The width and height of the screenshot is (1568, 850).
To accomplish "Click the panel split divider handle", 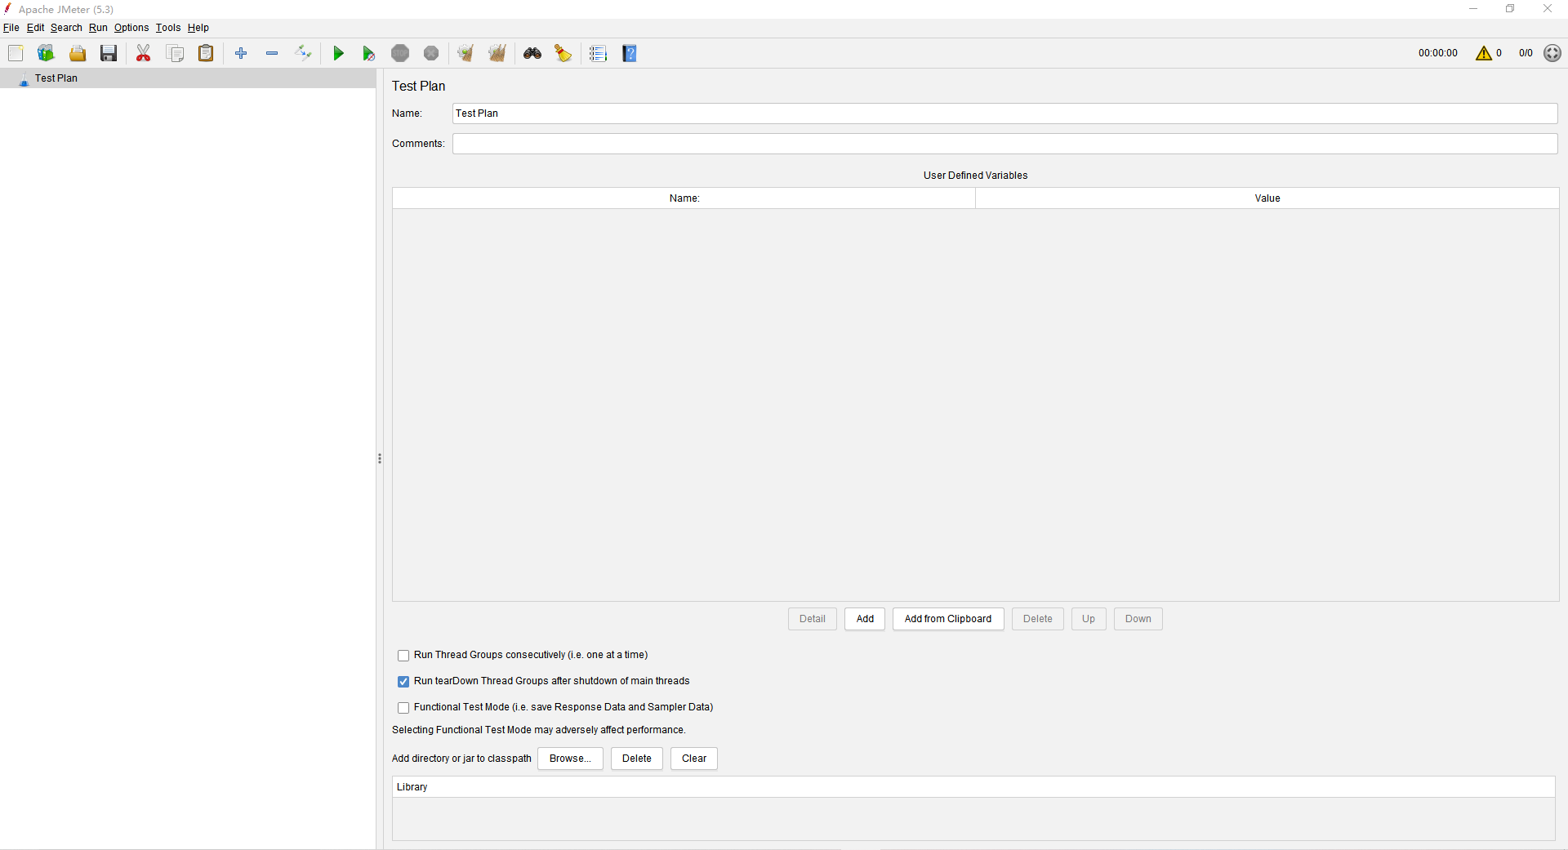I will (380, 459).
